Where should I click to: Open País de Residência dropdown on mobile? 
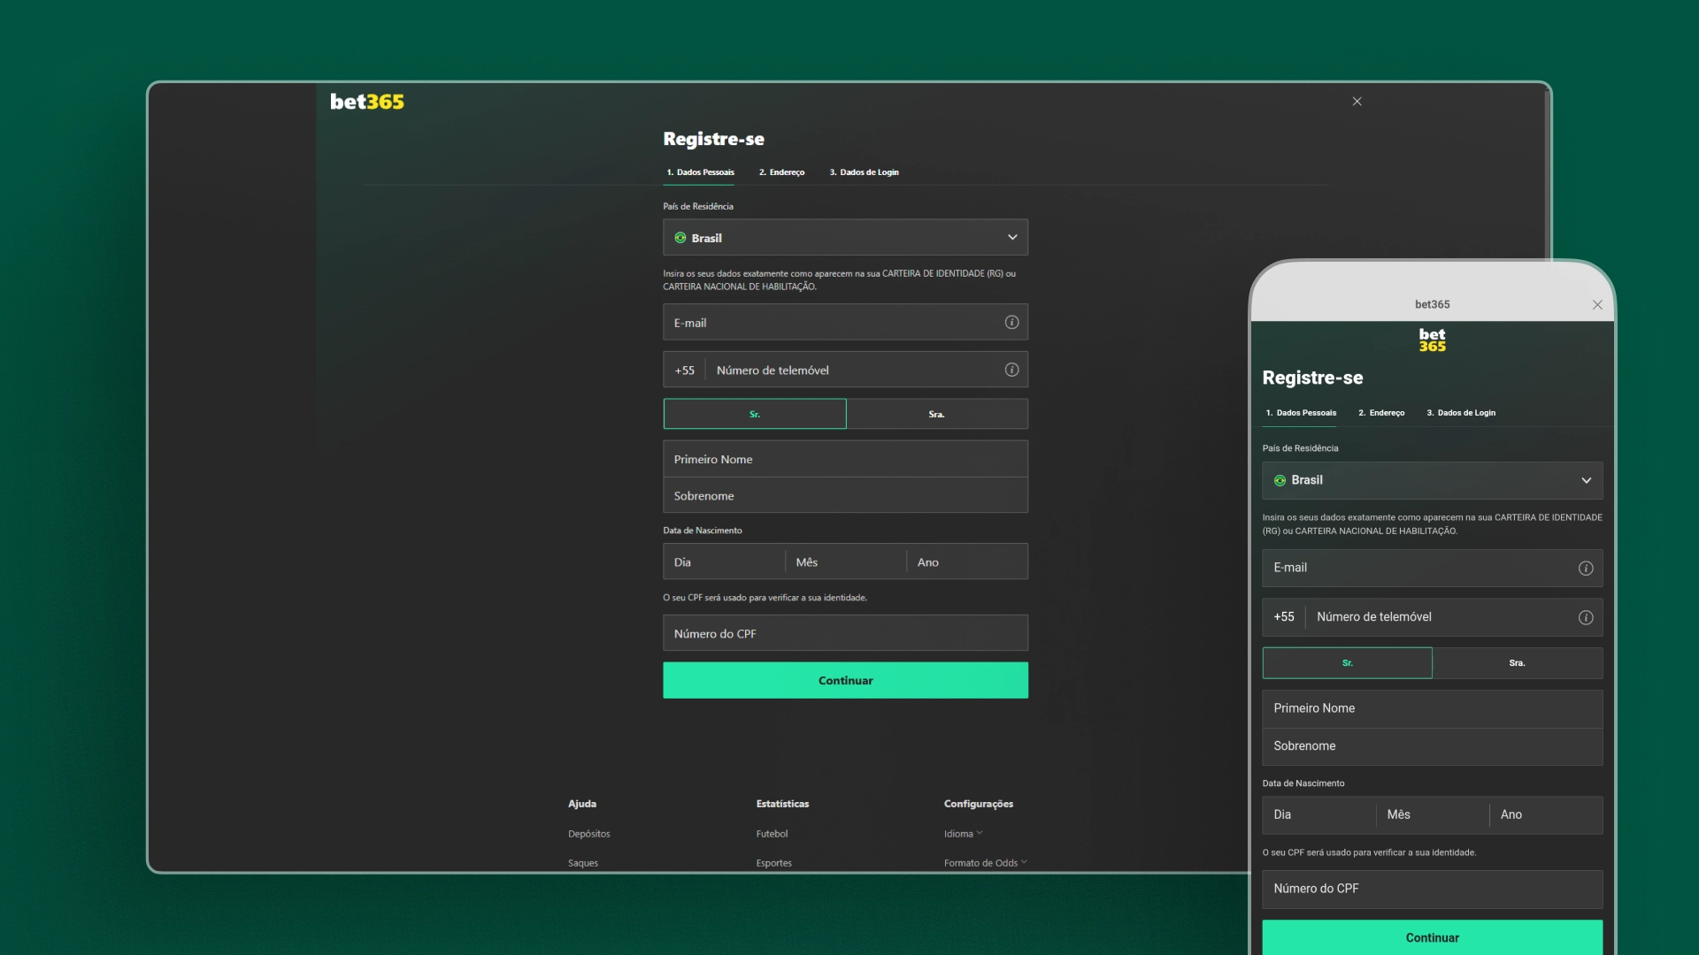coord(1433,480)
